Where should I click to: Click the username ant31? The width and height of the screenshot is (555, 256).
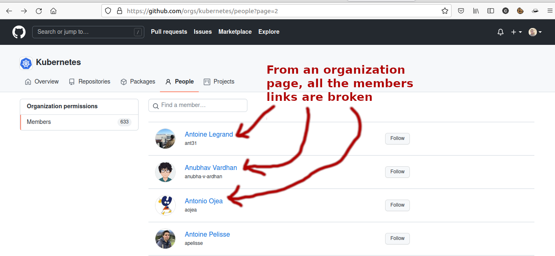191,143
